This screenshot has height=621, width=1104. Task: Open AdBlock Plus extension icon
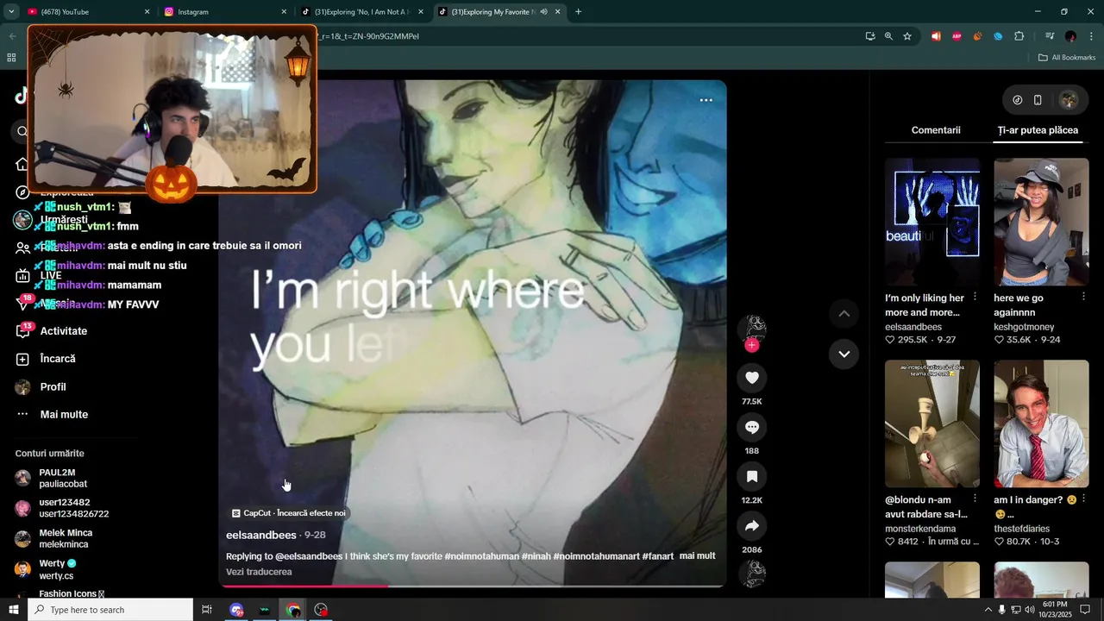click(x=957, y=36)
